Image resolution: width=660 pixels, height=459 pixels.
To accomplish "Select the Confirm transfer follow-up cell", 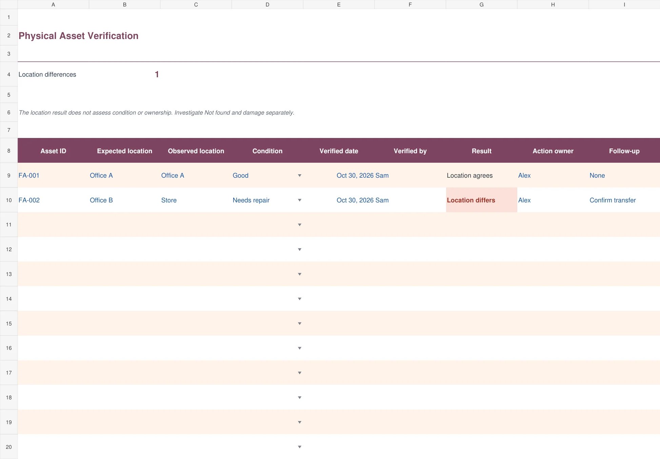I will pyautogui.click(x=624, y=200).
